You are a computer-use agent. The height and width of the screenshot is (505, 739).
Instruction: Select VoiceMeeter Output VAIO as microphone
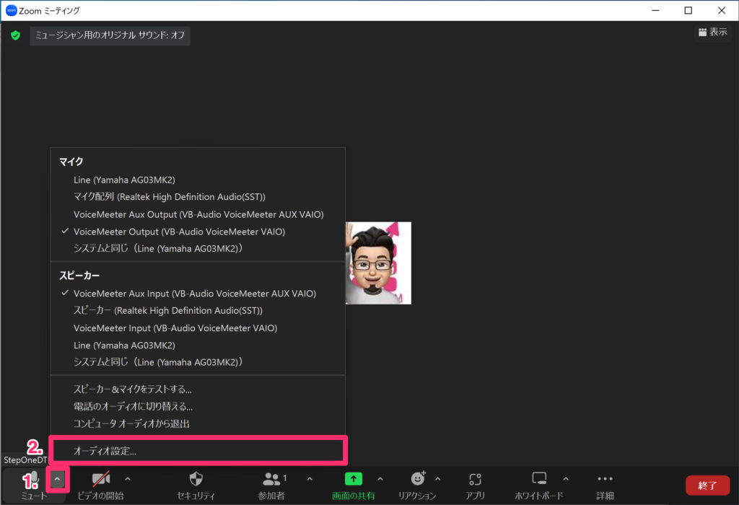tap(198, 232)
